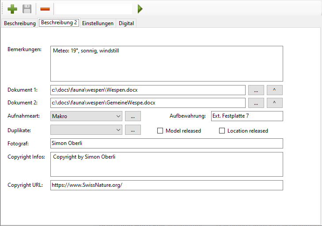This screenshot has height=226, width=322.
Task: Expand the Aufnahmeart dropdown
Action: tap(118, 116)
